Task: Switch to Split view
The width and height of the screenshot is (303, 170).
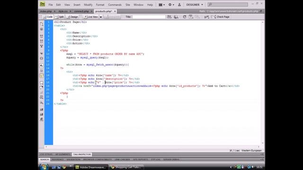Action: coord(60,17)
